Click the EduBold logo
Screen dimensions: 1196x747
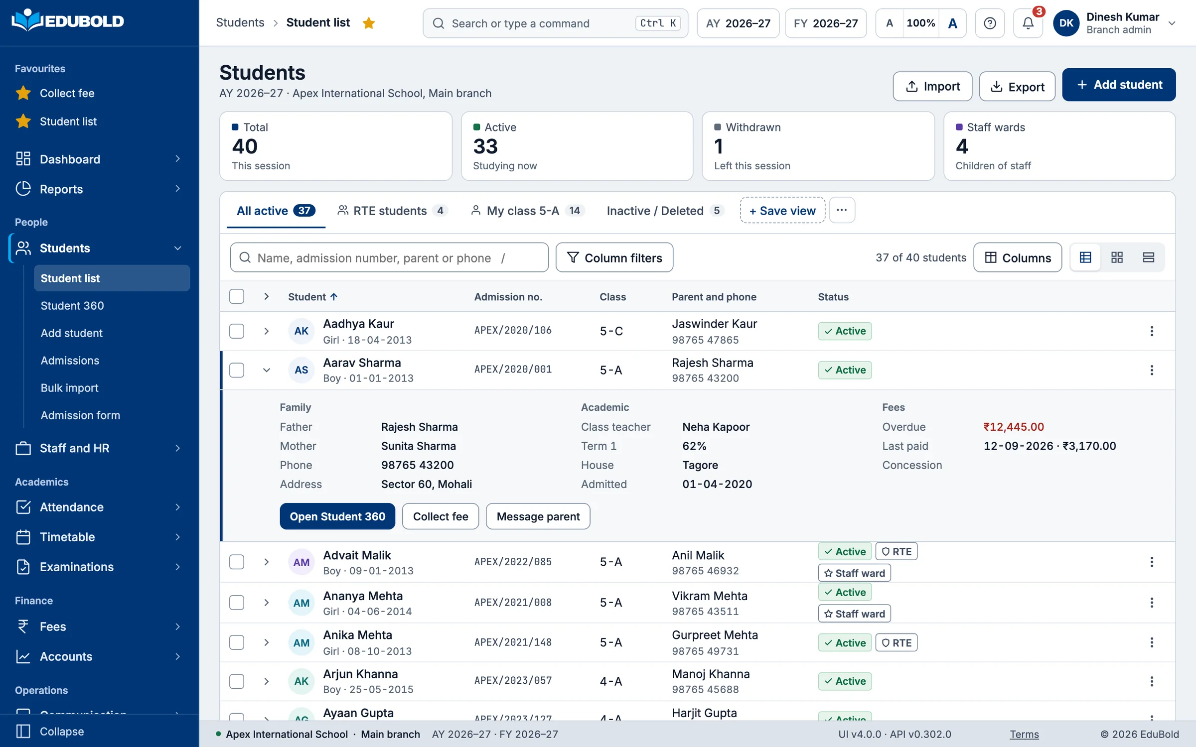68,21
